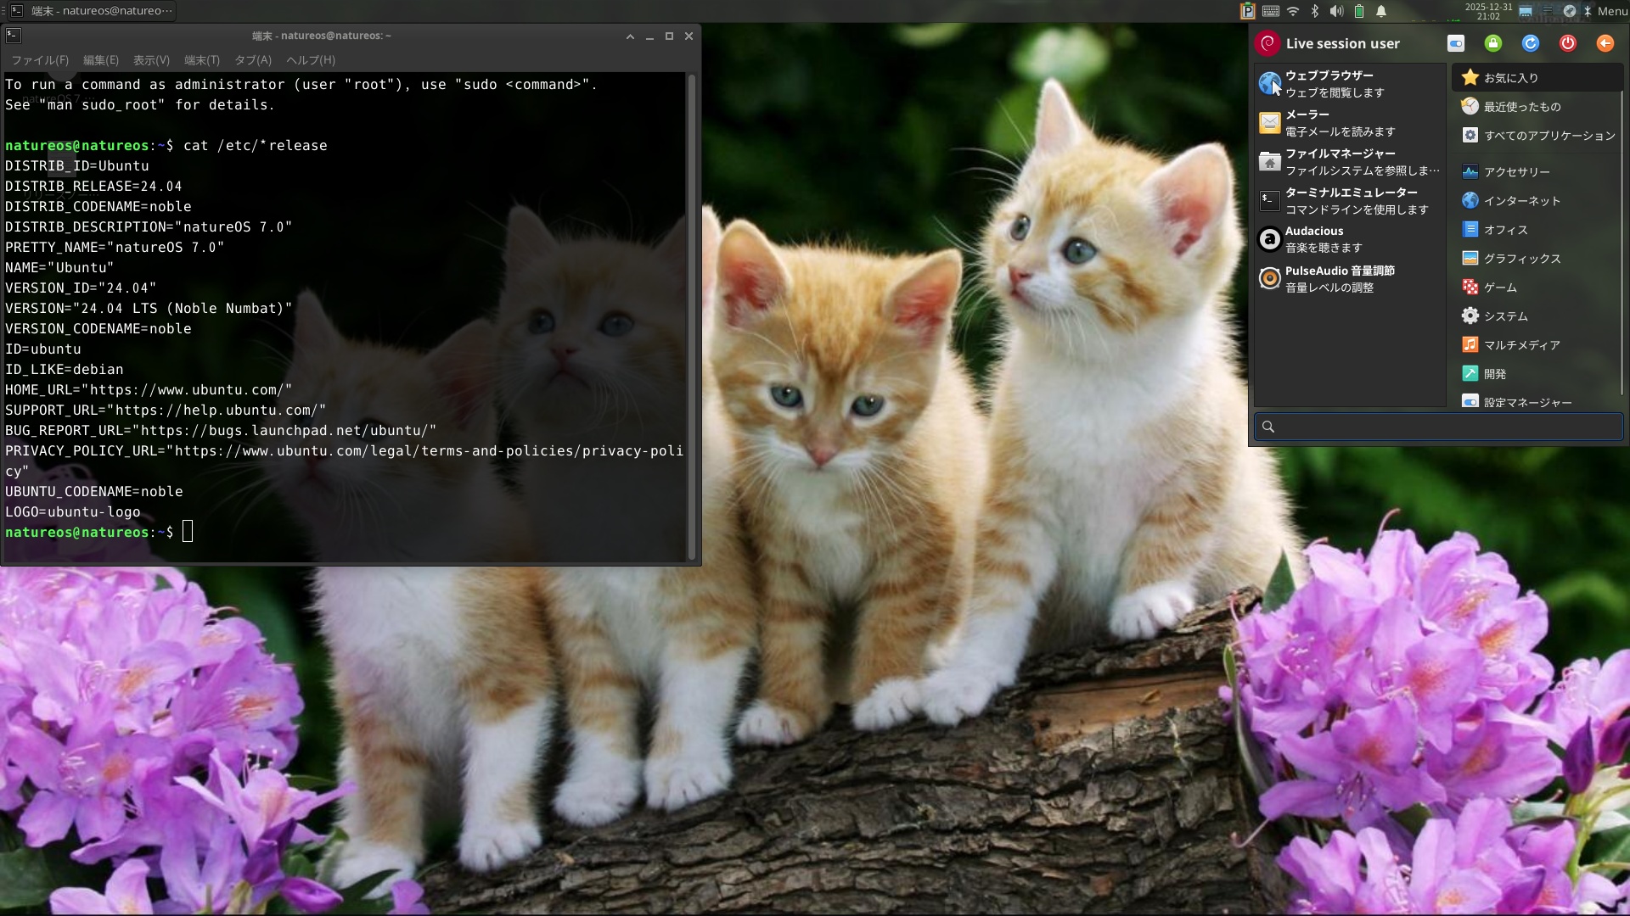Click the Menu button in top panel
This screenshot has height=916, width=1630.
coord(1611,11)
